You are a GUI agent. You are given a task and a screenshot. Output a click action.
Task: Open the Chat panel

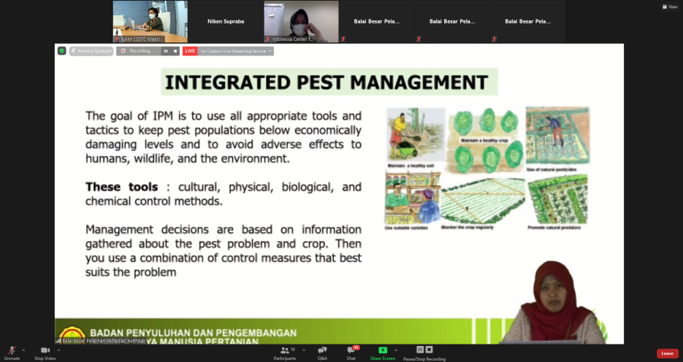pyautogui.click(x=351, y=351)
